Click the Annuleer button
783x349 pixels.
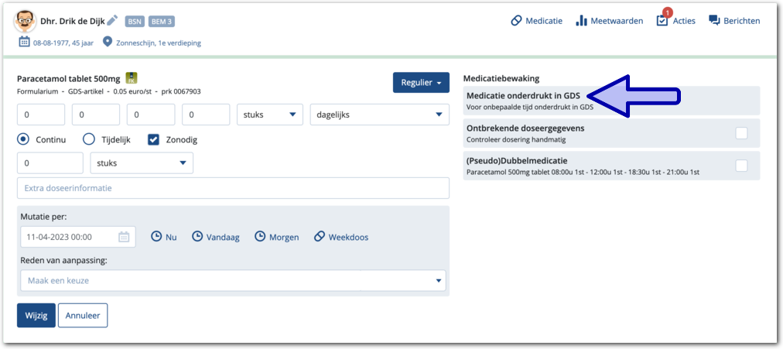83,316
